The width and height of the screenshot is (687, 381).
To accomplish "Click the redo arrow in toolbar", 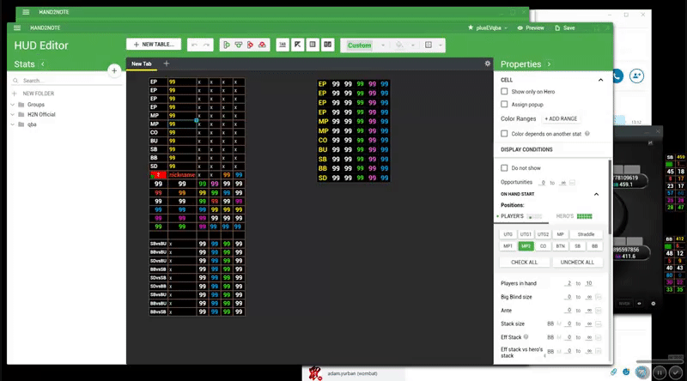I will click(x=206, y=45).
